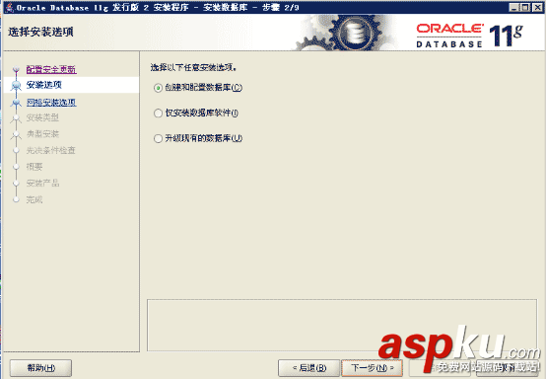Viewport: 546px width, 379px height.
Task: Click the Oracle Database 11g logo
Action: 469,36
